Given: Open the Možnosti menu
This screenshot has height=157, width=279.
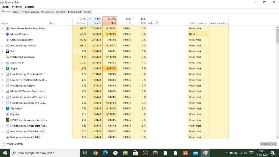Looking at the screenshot, I should click(x=17, y=7).
